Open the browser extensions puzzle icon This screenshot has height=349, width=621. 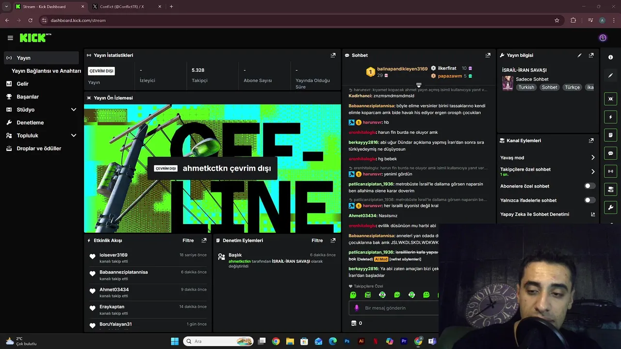point(573,20)
